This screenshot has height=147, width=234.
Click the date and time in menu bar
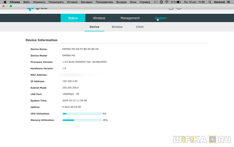195,2
